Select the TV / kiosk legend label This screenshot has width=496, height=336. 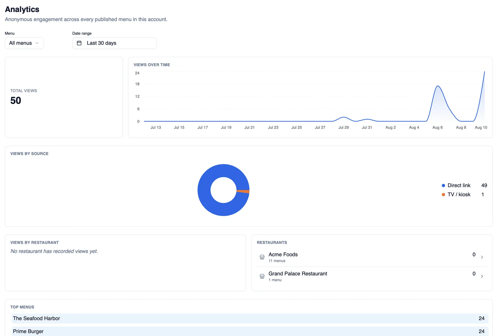(x=459, y=194)
